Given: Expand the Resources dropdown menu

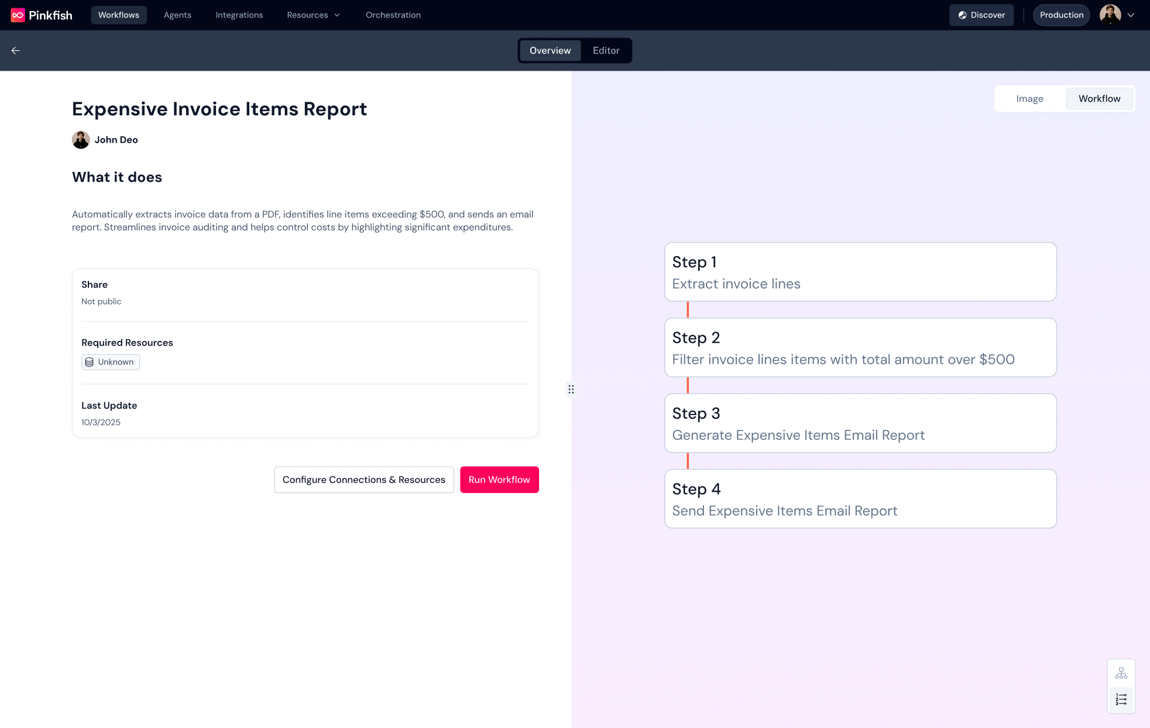Looking at the screenshot, I should pos(313,15).
